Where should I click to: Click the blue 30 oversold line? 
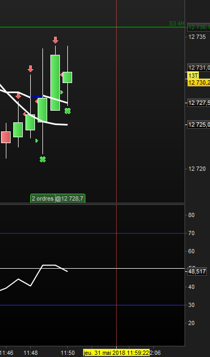(x=92, y=305)
